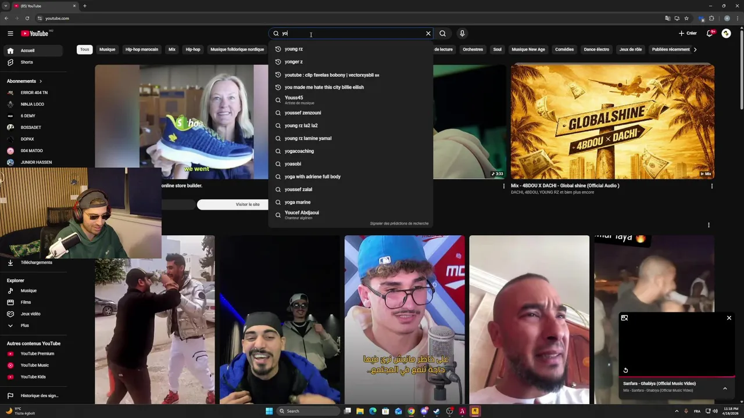Click the magnifier search button
The image size is (744, 418).
click(442, 34)
